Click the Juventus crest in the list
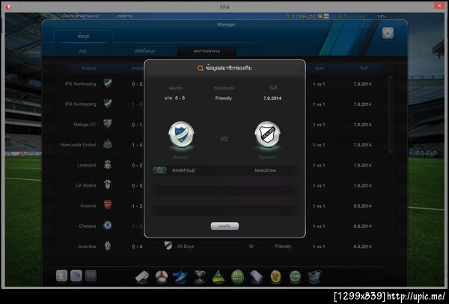 pyautogui.click(x=108, y=246)
